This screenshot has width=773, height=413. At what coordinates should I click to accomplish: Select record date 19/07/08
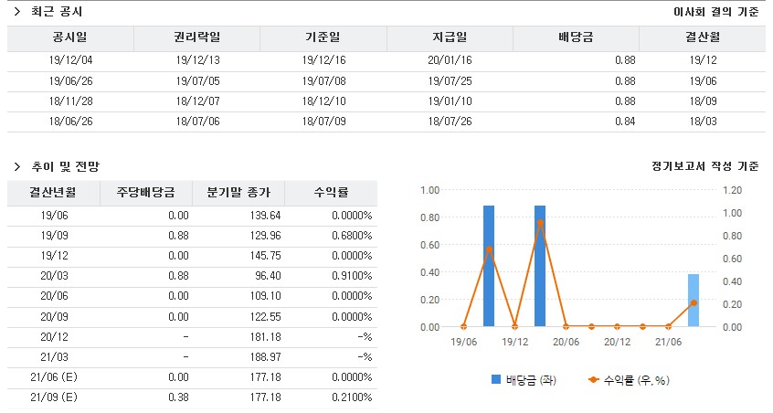pos(323,81)
